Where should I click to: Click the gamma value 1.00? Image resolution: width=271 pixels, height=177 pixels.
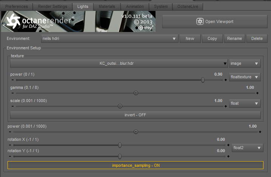pos(250,87)
